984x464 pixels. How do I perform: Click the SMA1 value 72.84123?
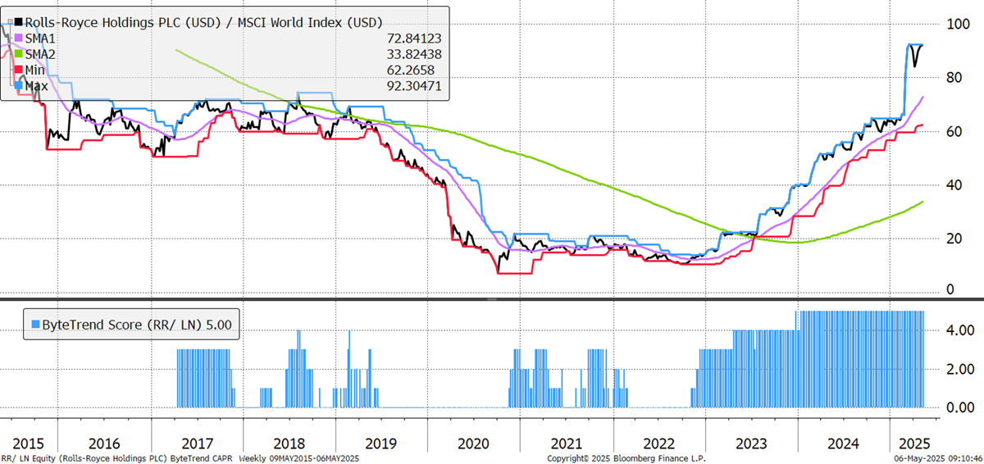414,38
